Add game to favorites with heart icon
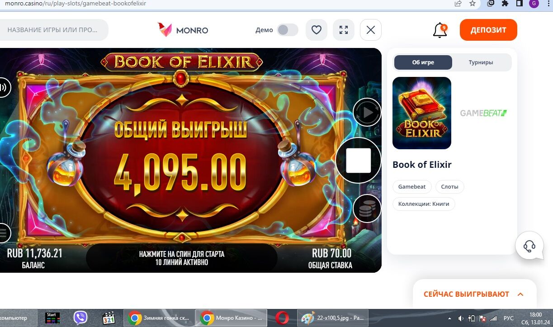 tap(317, 30)
